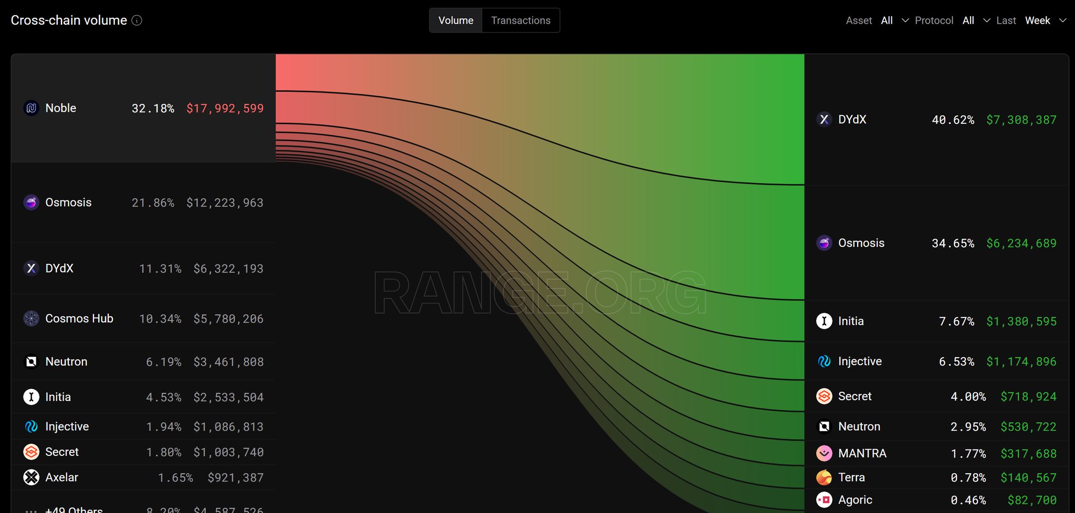Click the Axelar chain icon
This screenshot has height=513, width=1075.
coord(31,477)
